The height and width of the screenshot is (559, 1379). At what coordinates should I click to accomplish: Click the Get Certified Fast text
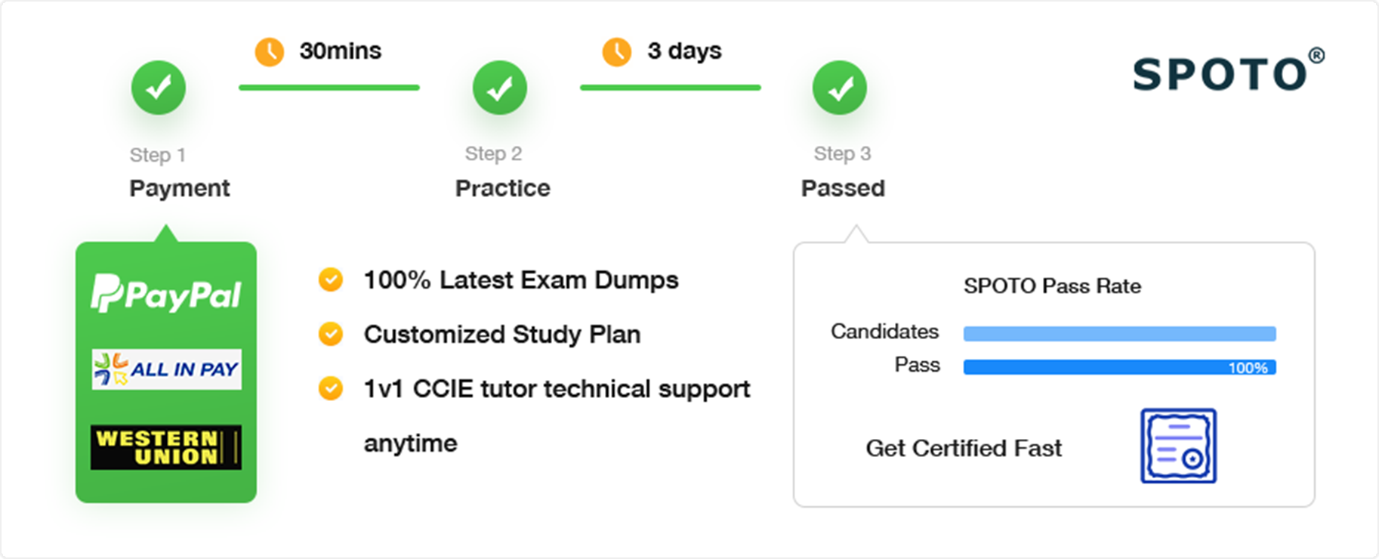coord(964,448)
